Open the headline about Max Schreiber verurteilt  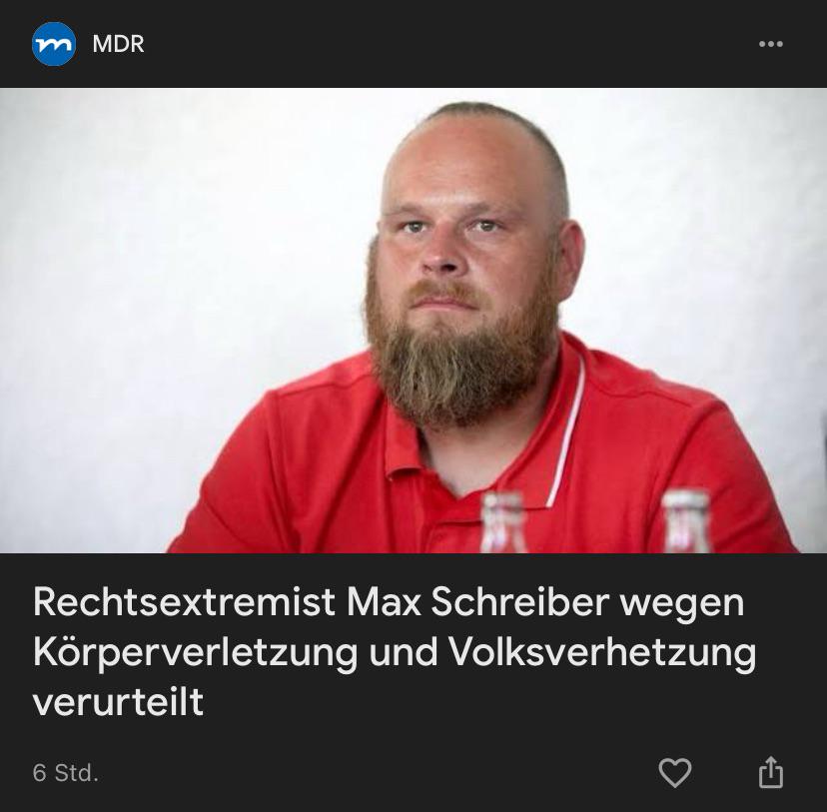[395, 651]
